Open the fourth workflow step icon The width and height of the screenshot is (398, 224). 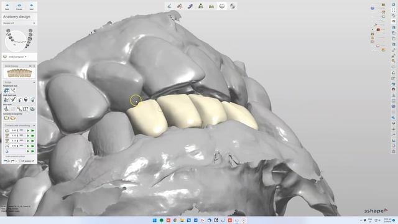click(201, 6)
